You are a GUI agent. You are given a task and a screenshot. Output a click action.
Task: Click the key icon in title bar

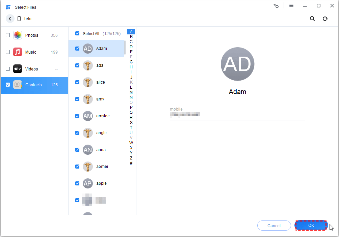[276, 6]
